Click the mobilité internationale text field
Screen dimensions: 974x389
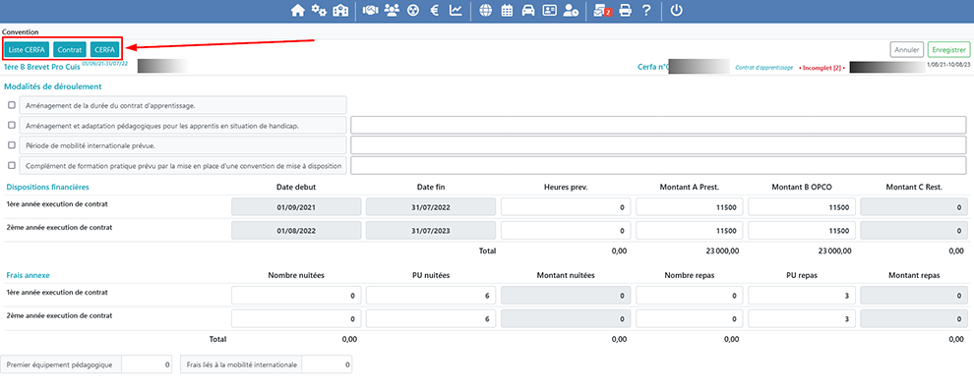click(658, 145)
